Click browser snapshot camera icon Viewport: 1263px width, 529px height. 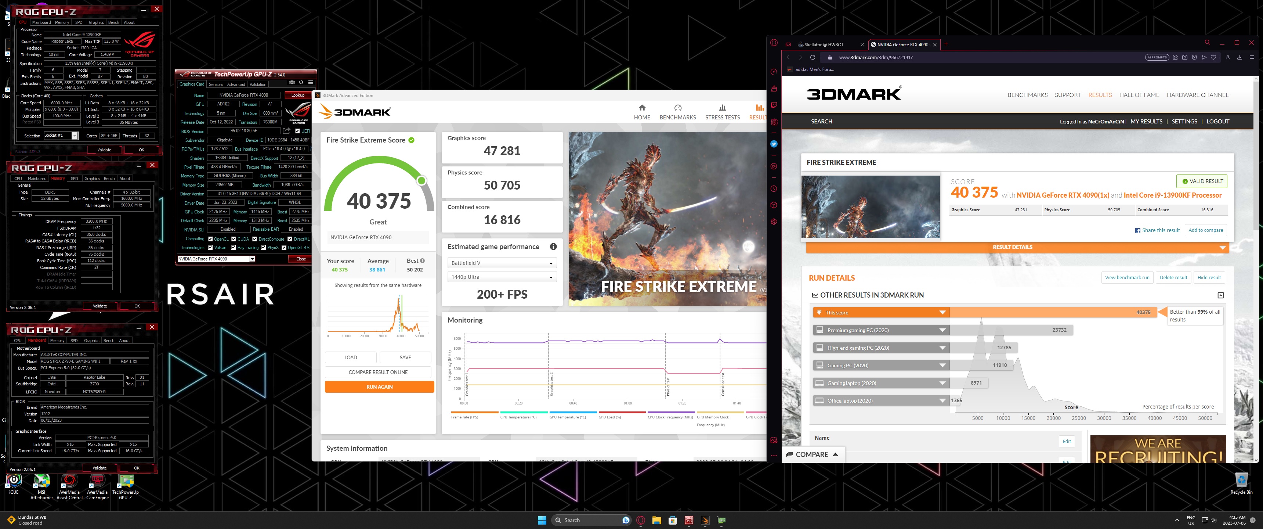click(x=1184, y=57)
